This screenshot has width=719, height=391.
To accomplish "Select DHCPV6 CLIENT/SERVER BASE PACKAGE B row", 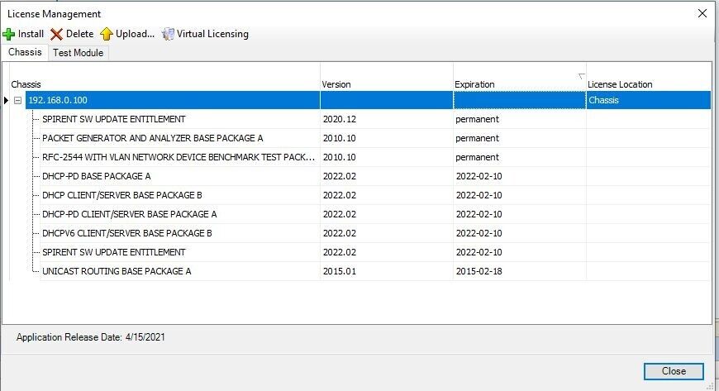I will click(x=127, y=233).
